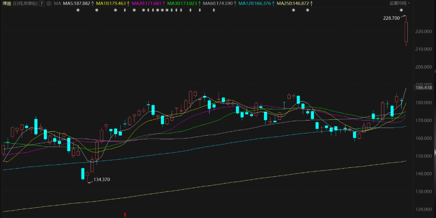Open the help question-mark icon
The image size is (436, 218).
click(x=42, y=3)
